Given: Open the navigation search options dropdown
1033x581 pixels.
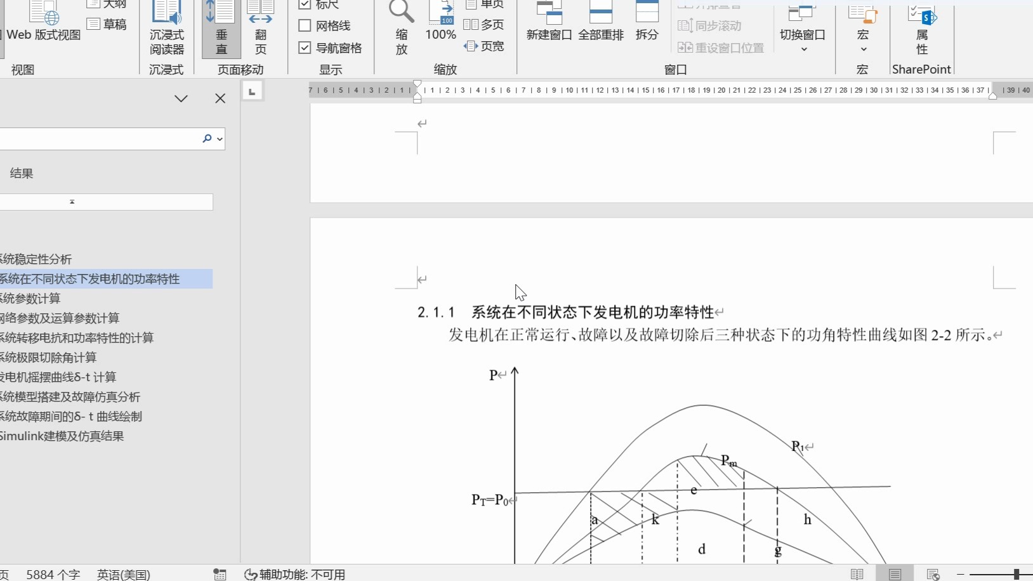Looking at the screenshot, I should tap(218, 139).
